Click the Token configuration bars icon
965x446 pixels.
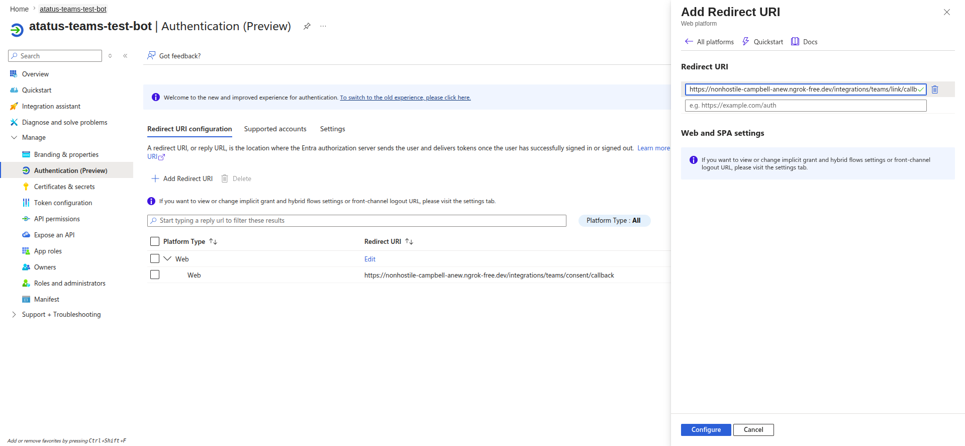pyautogui.click(x=26, y=203)
